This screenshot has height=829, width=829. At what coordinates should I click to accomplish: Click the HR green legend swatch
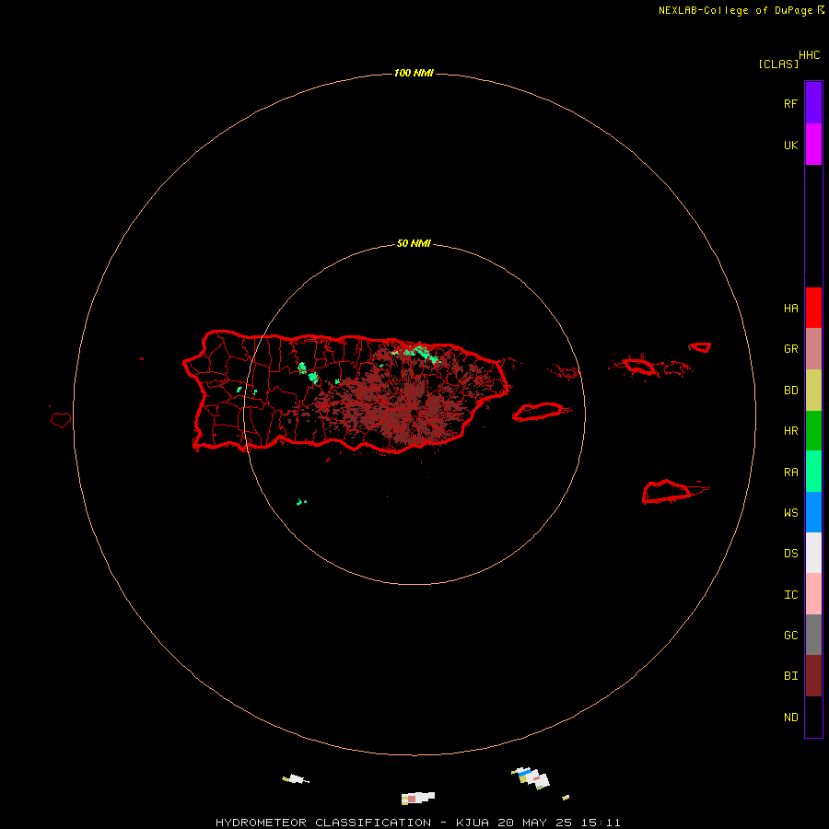(x=813, y=431)
